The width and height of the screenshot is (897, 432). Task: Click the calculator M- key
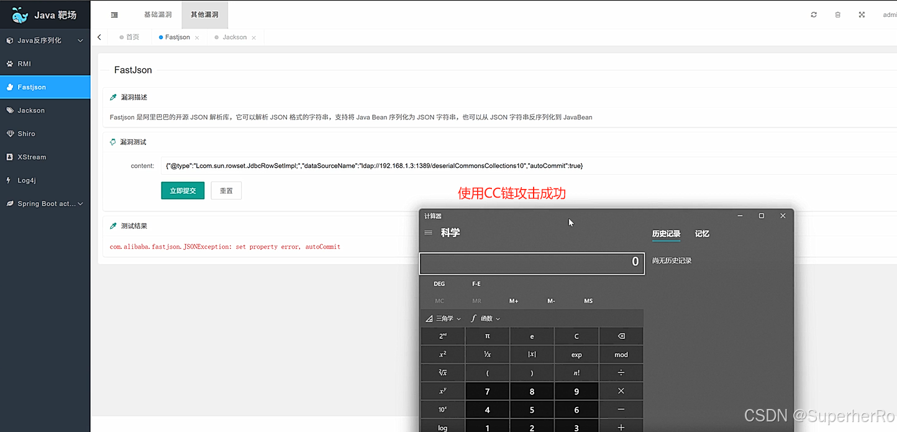click(x=551, y=301)
